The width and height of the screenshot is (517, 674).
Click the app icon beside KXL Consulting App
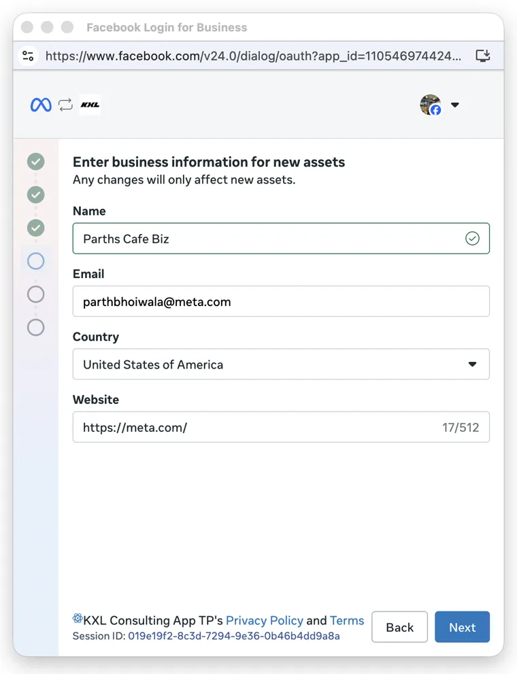78,618
